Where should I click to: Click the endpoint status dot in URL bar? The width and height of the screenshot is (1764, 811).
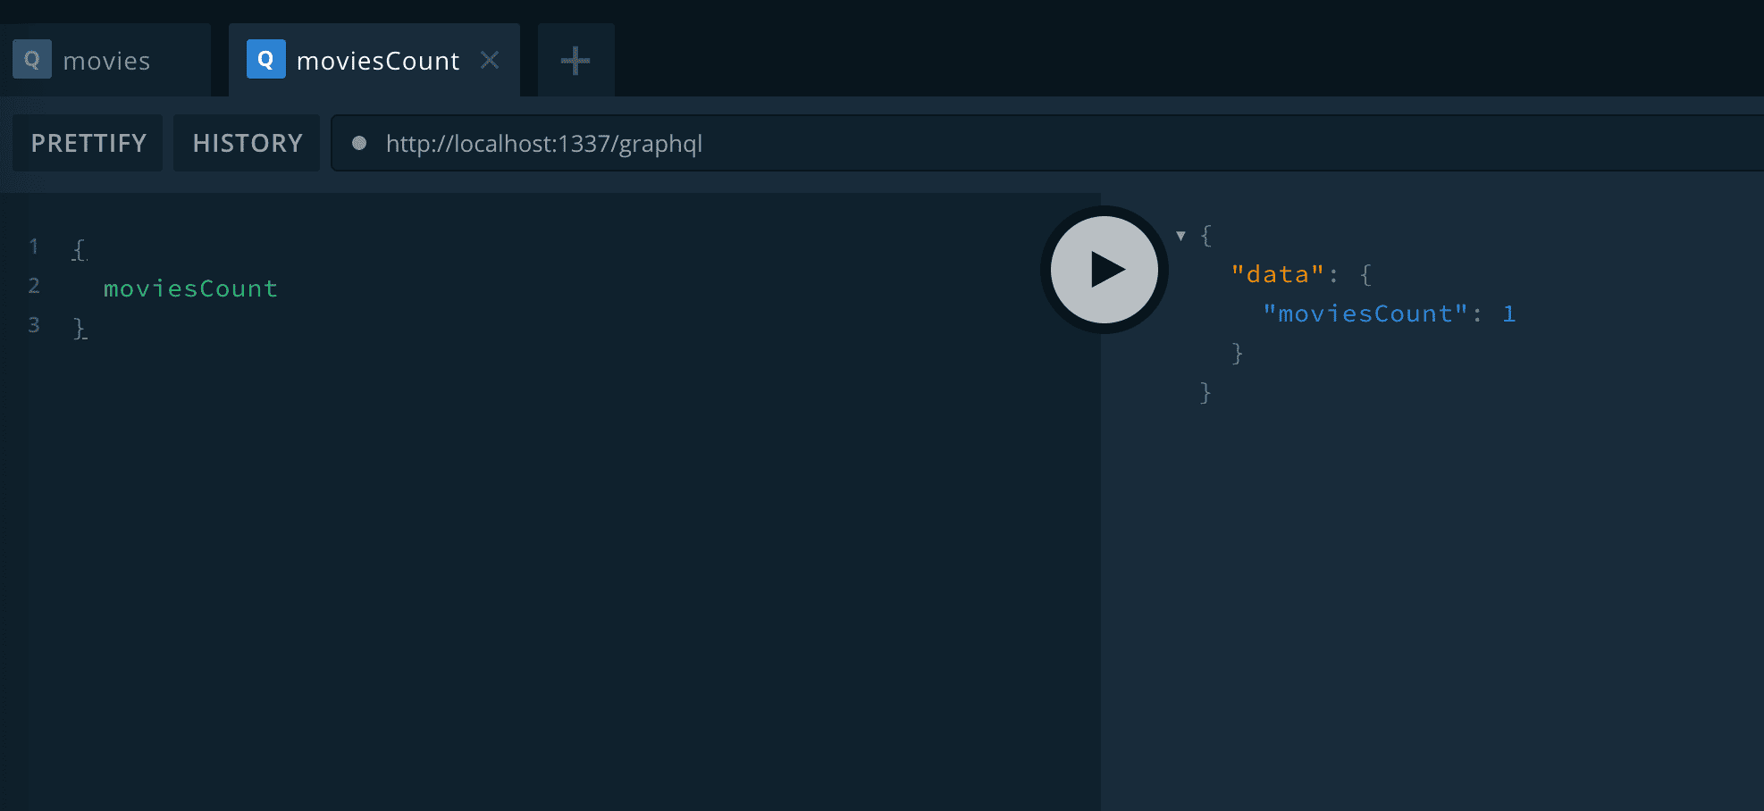(359, 143)
